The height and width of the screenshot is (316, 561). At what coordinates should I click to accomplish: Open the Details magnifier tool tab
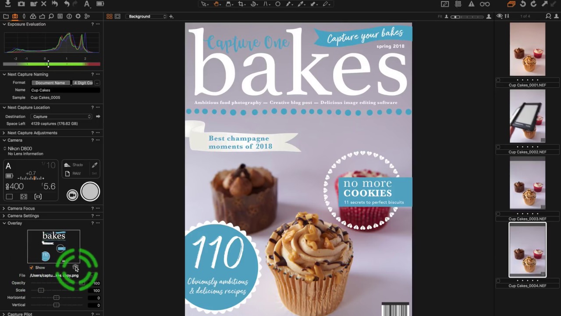tap(51, 16)
